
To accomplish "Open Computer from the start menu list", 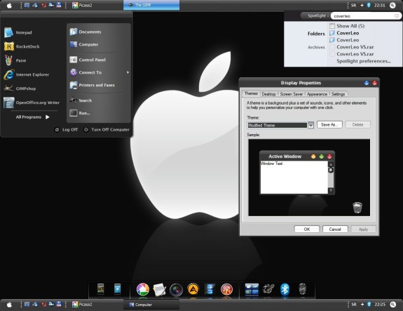I will tap(84, 44).
